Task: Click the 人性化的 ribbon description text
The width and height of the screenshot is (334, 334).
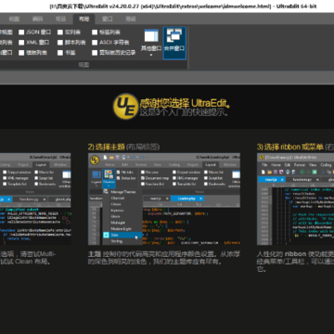Action: tap(295, 262)
